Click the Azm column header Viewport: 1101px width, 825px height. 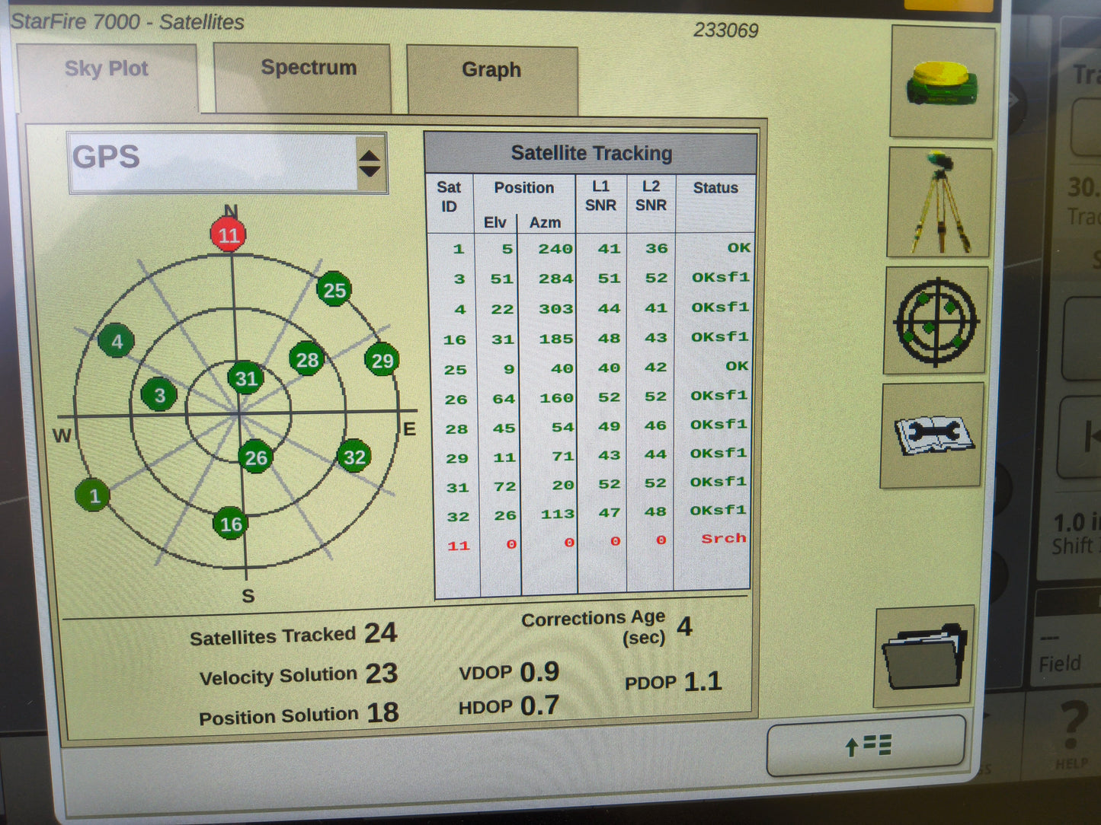[x=545, y=222]
